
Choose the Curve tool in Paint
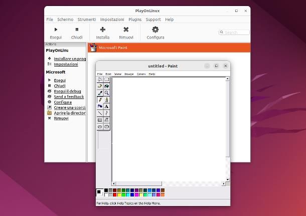pos(106,113)
